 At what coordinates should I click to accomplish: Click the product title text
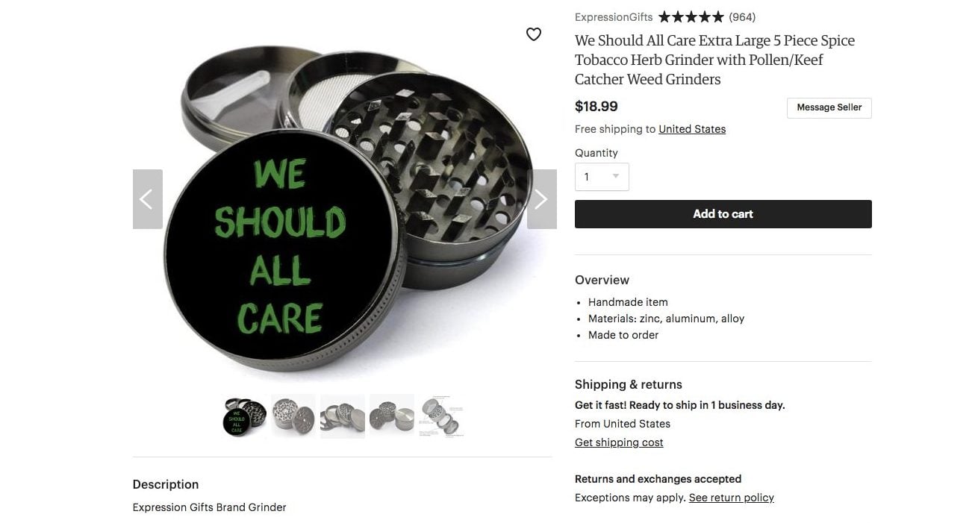pos(714,60)
